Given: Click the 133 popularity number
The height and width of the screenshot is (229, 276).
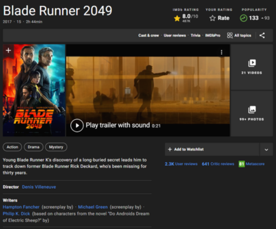Looking at the screenshot, I should [254, 18].
